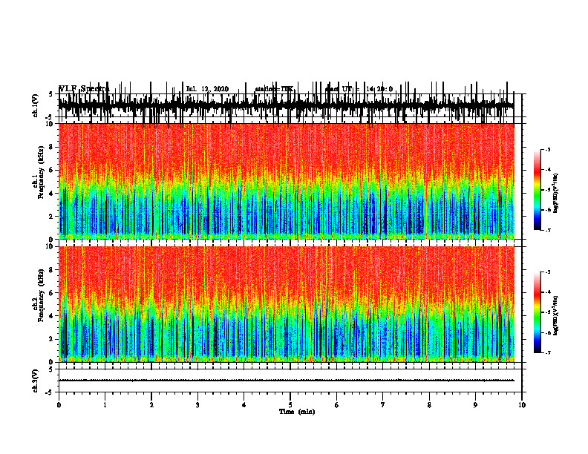Click time axis tick label "5"
Viewport: 588px width, 454px height.
(x=290, y=405)
